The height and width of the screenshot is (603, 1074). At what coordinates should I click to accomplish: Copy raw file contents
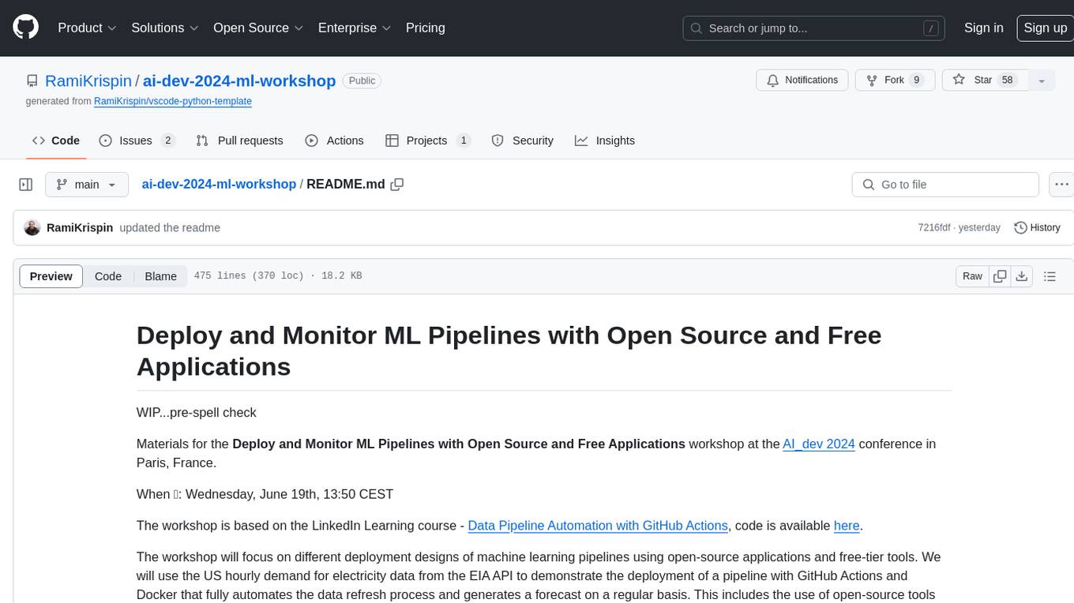pyautogui.click(x=1000, y=276)
